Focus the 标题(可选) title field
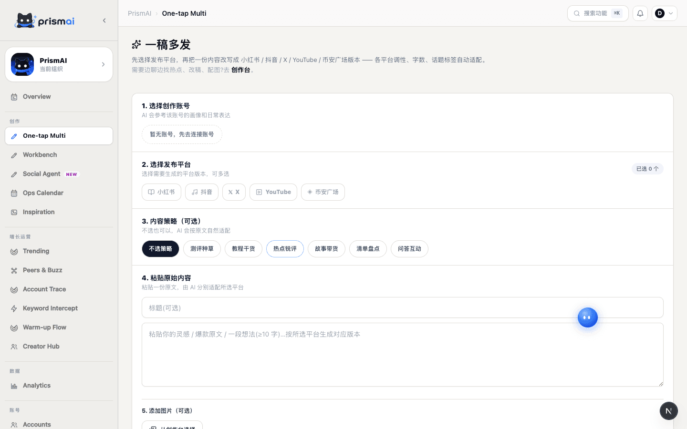Image resolution: width=687 pixels, height=429 pixels. coord(403,307)
